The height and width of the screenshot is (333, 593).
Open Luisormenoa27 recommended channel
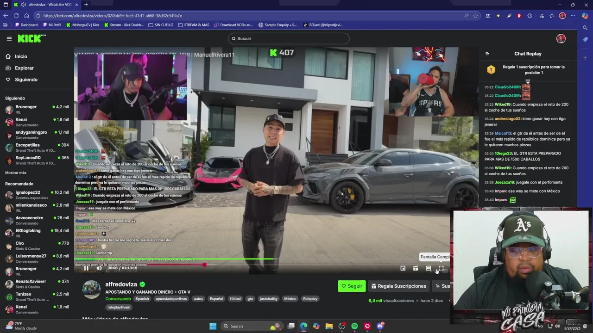[x=37, y=258]
